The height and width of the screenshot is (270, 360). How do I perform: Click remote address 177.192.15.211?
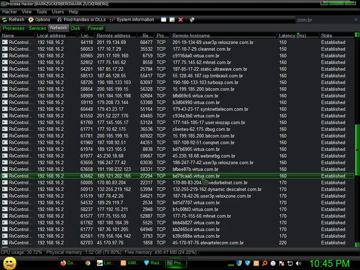112,209
